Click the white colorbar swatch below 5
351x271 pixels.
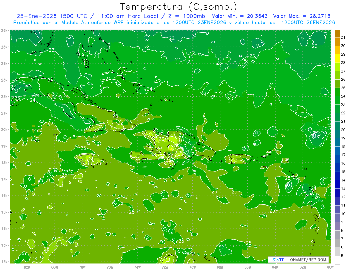point(337,260)
